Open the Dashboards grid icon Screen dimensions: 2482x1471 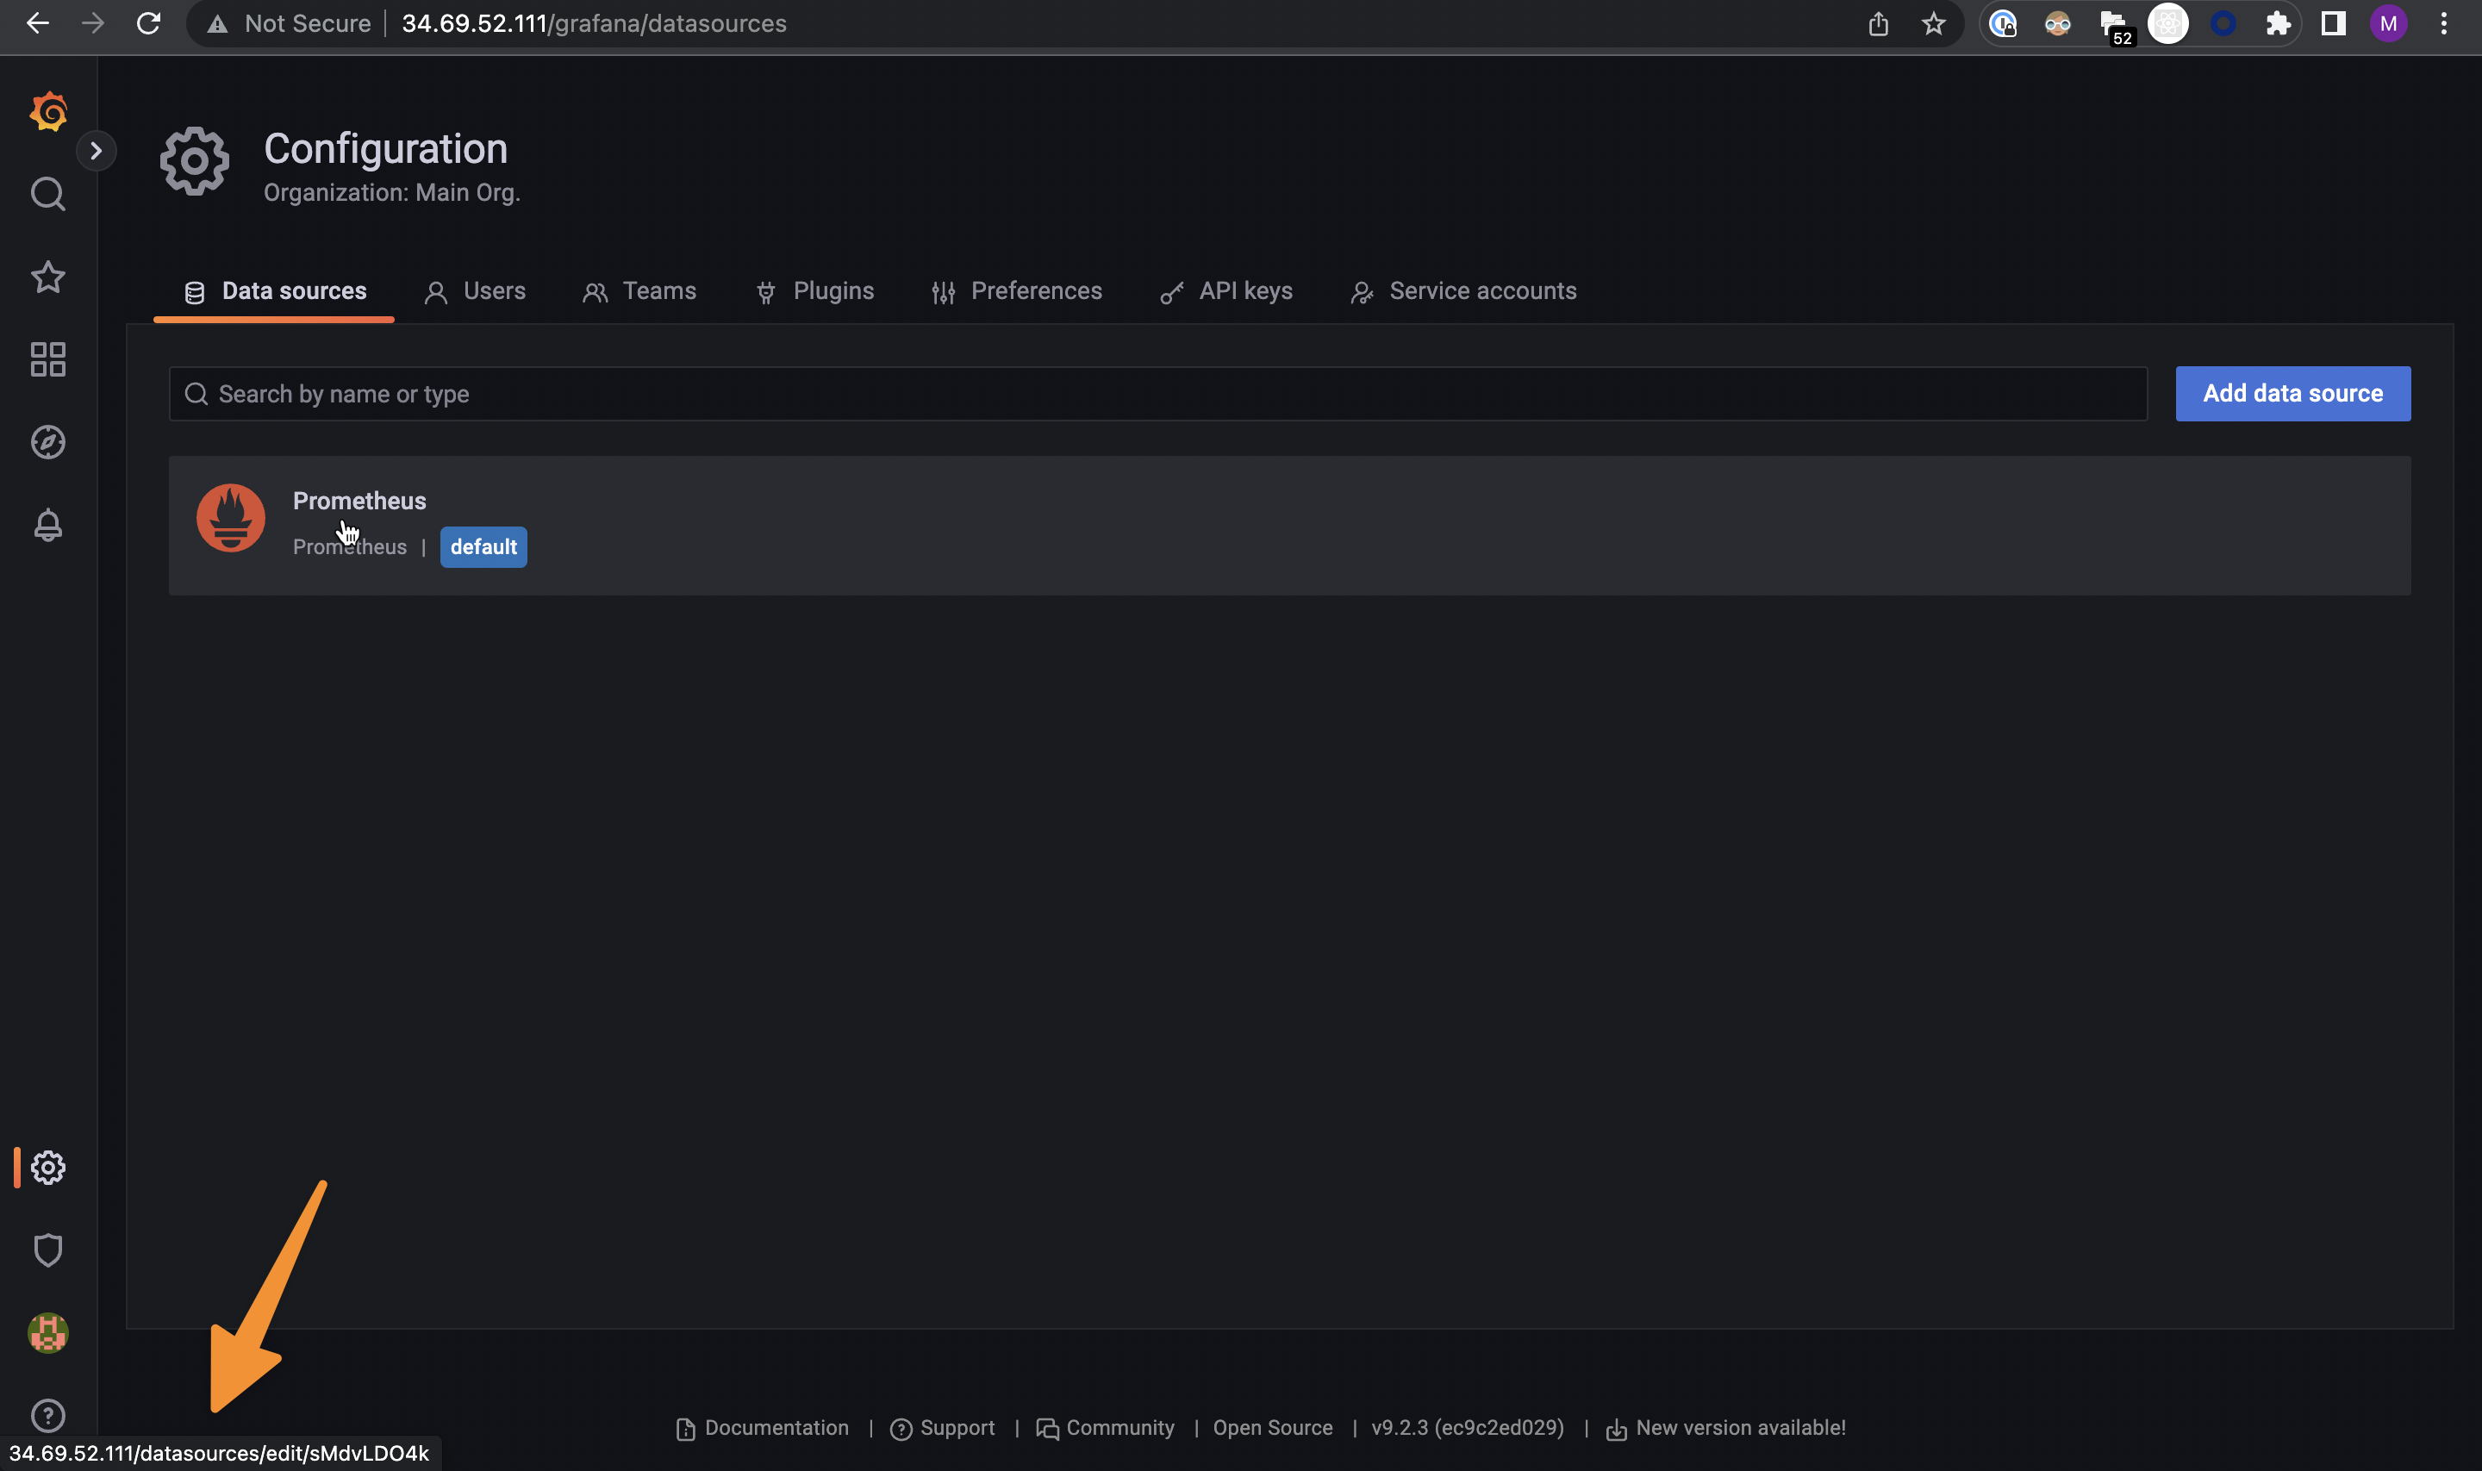pyautogui.click(x=47, y=358)
